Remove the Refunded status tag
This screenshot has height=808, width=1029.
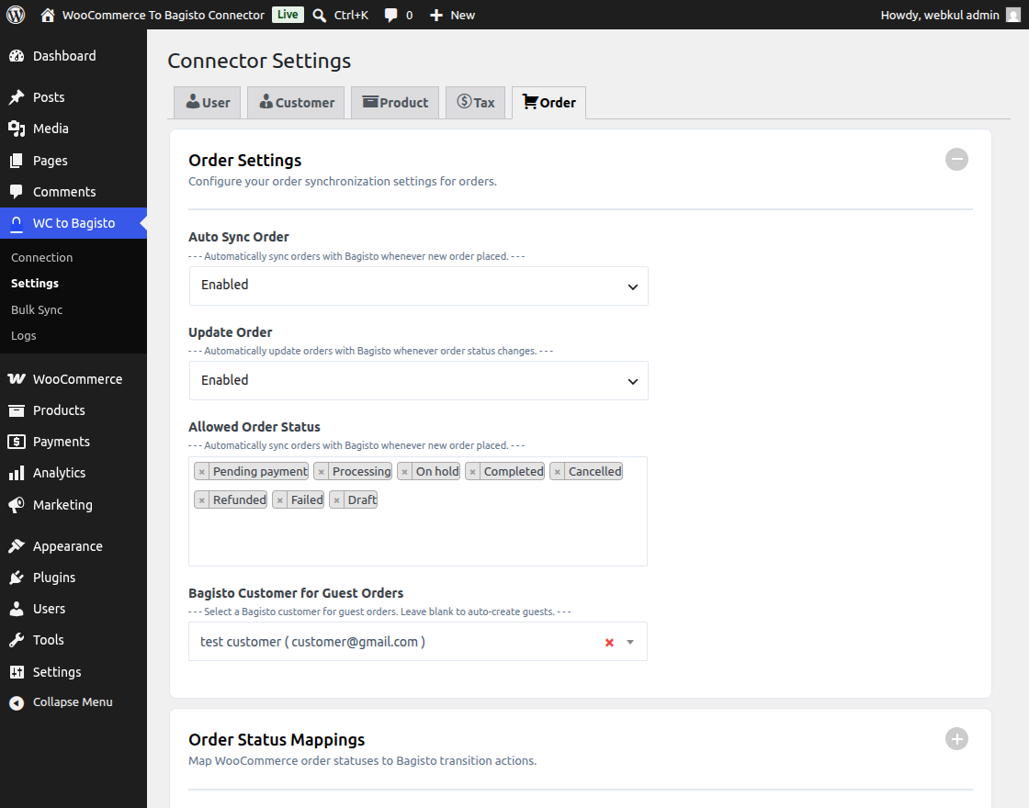[201, 500]
